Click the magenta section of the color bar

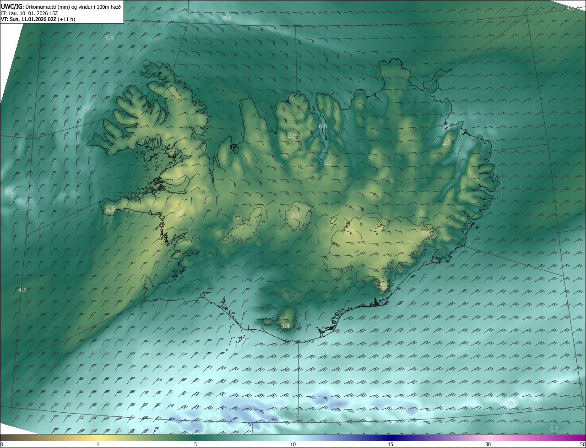coord(572,437)
